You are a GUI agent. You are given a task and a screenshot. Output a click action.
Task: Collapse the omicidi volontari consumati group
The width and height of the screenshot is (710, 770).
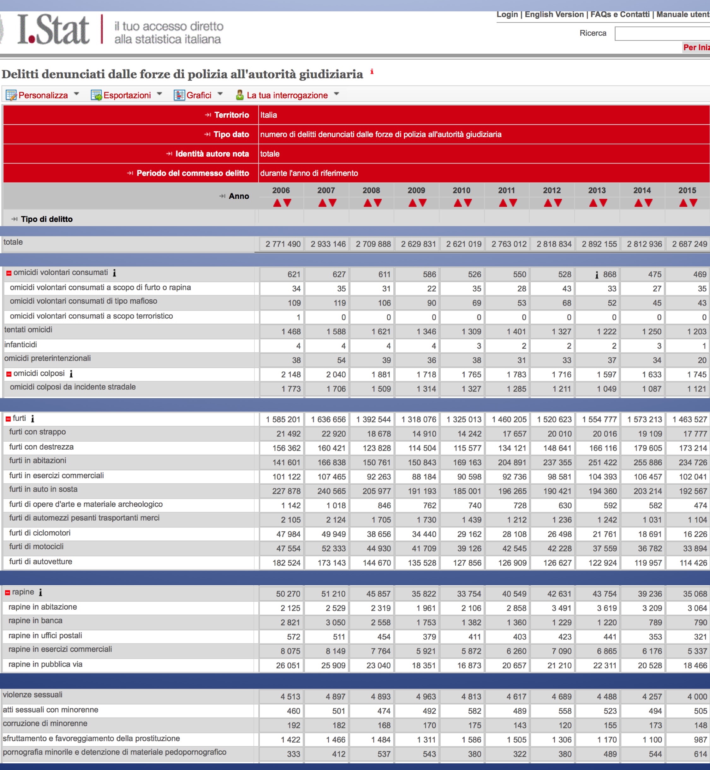point(9,273)
